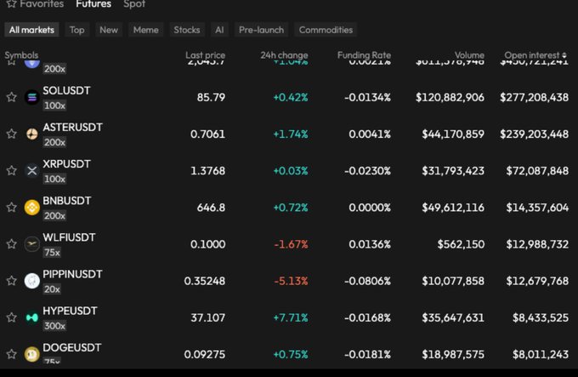Click the BNBUSDT coin icon
The height and width of the screenshot is (377, 578).
[32, 207]
